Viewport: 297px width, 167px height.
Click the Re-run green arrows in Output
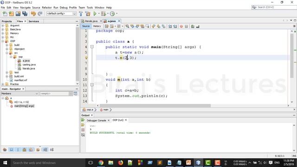[83, 120]
